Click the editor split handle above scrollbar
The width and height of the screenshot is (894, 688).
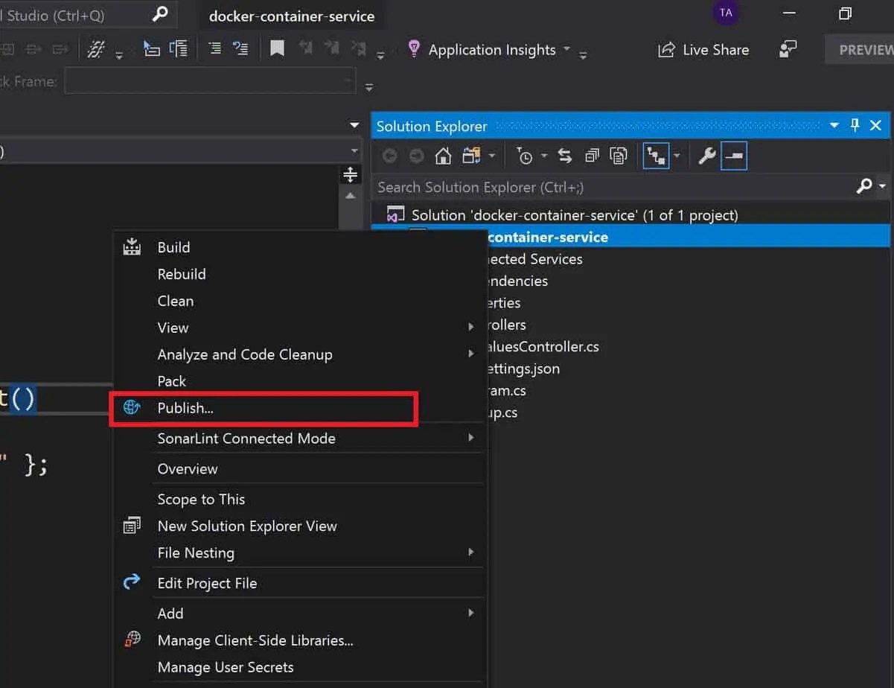pyautogui.click(x=350, y=174)
